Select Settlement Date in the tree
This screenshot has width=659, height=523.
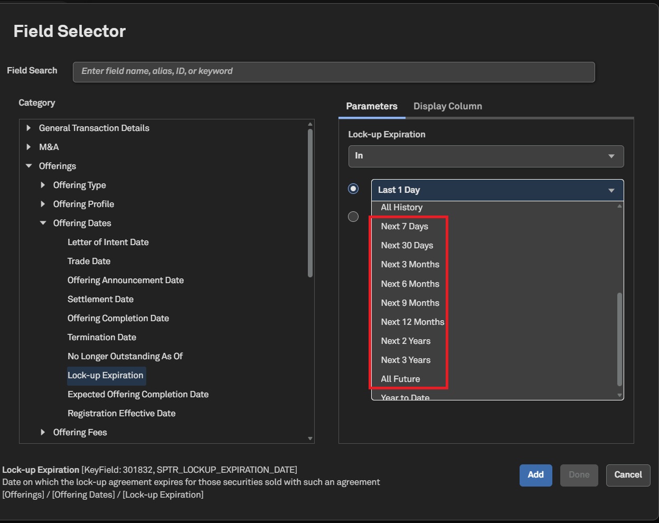click(x=100, y=299)
